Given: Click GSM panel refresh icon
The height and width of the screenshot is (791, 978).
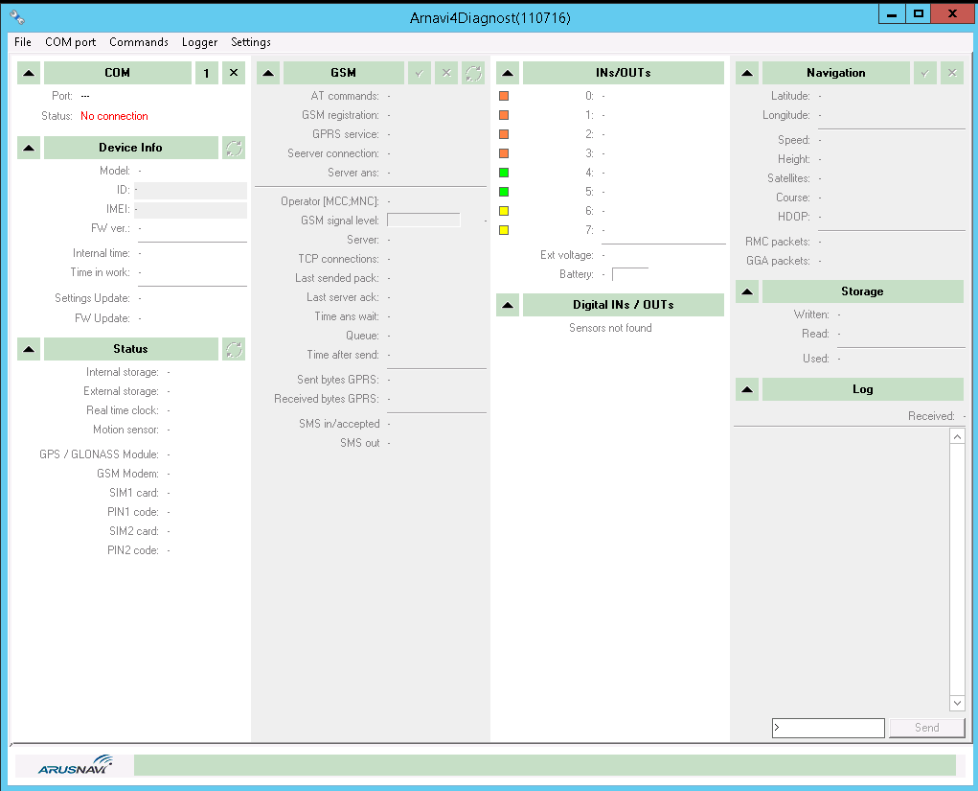Looking at the screenshot, I should pyautogui.click(x=473, y=73).
